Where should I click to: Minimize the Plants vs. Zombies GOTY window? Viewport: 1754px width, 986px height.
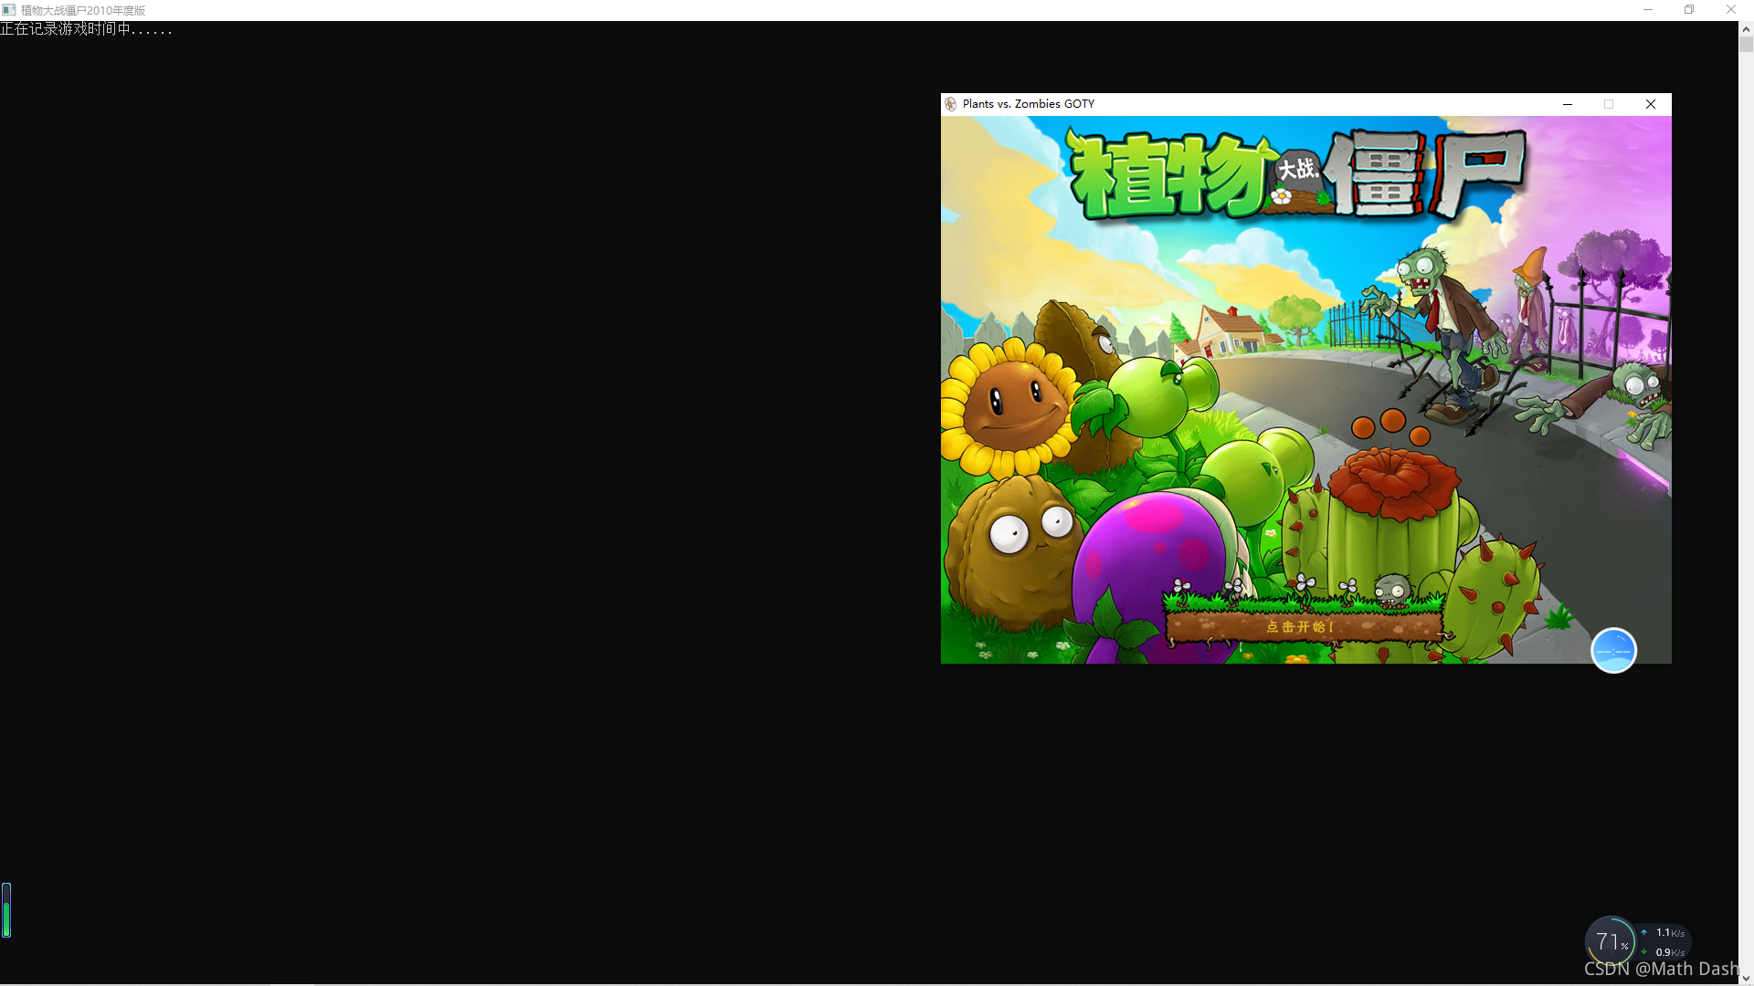[1568, 104]
